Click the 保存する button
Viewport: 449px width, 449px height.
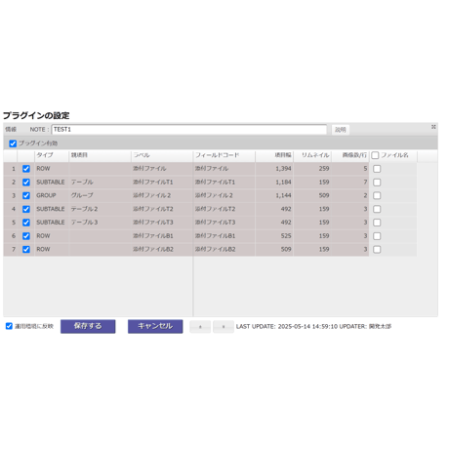coord(88,326)
